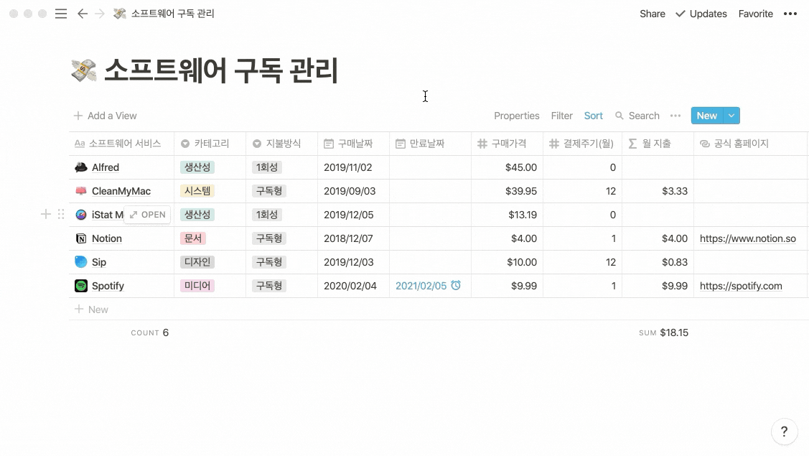Open the Sort menu
Image resolution: width=809 pixels, height=456 pixels.
click(594, 116)
